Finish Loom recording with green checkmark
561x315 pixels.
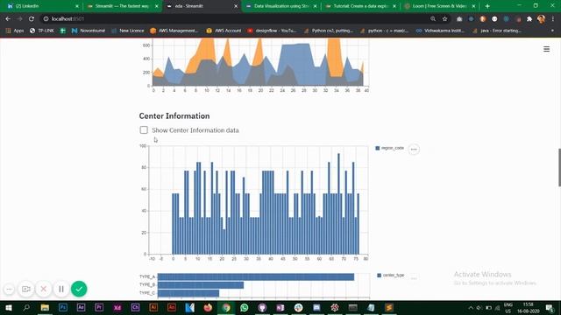79,289
